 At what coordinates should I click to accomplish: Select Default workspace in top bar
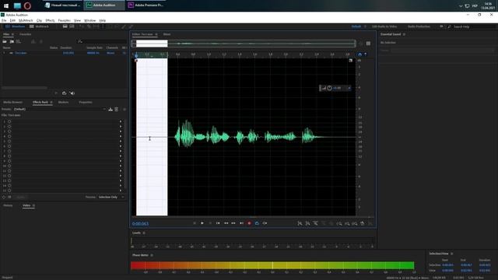pyautogui.click(x=356, y=26)
